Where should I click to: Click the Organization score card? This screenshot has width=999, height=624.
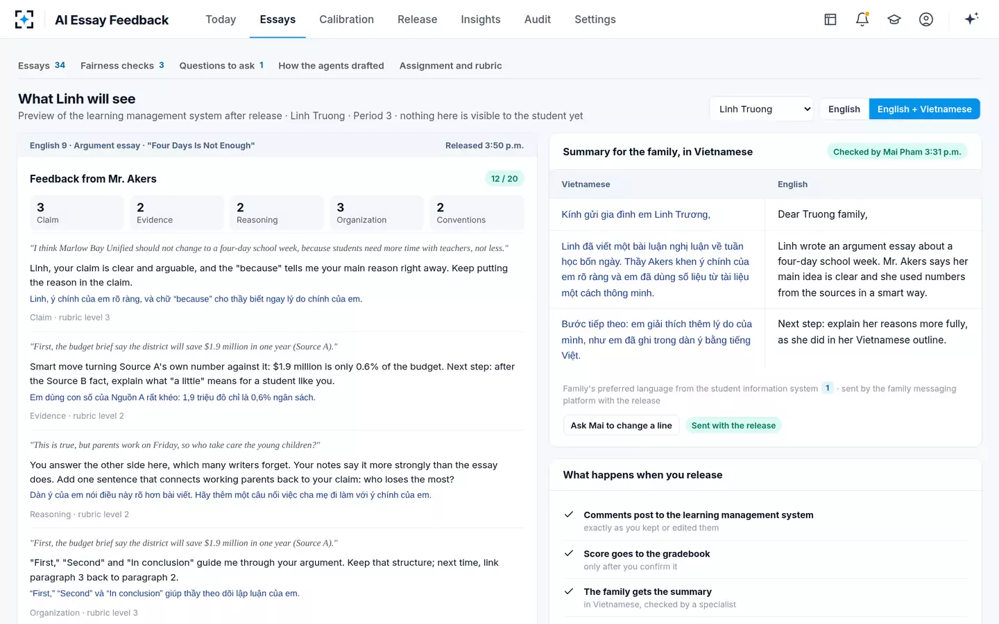pyautogui.click(x=377, y=213)
